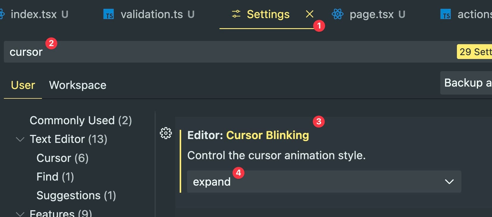492x217 pixels.
Task: Select Commonly Used in settings tree
Action: 81,121
